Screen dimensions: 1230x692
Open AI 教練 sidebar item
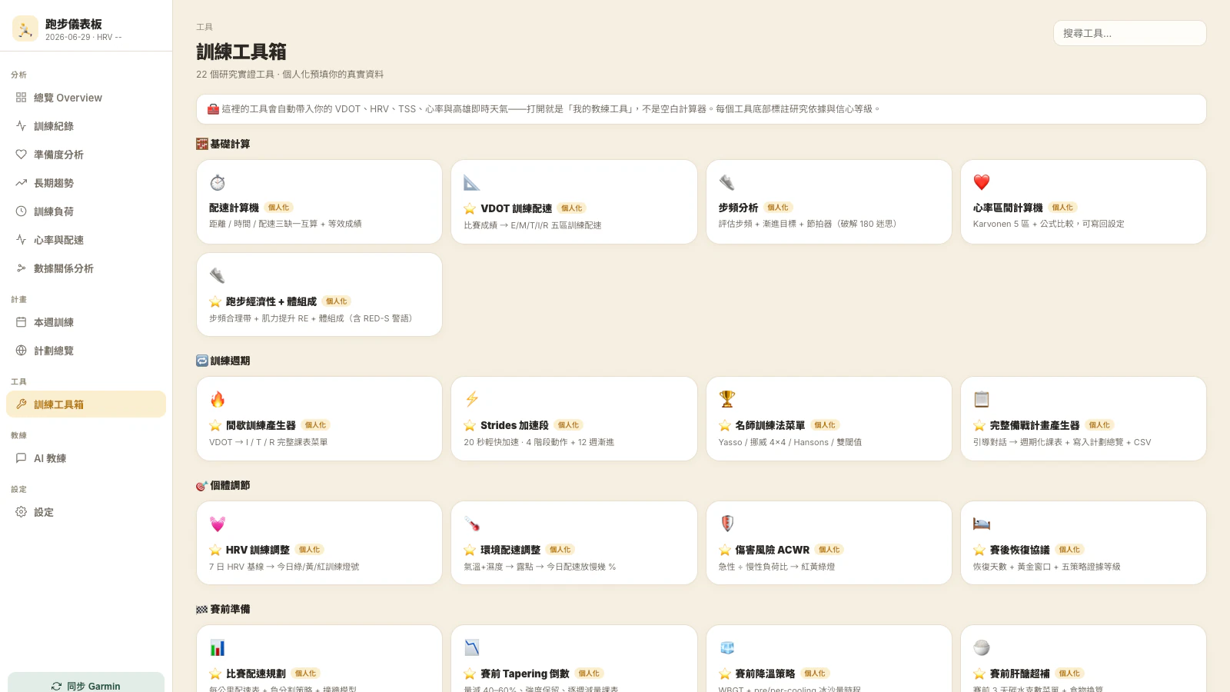(x=86, y=458)
